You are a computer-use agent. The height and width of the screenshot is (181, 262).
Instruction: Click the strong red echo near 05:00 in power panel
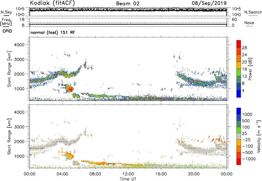pos(70,89)
